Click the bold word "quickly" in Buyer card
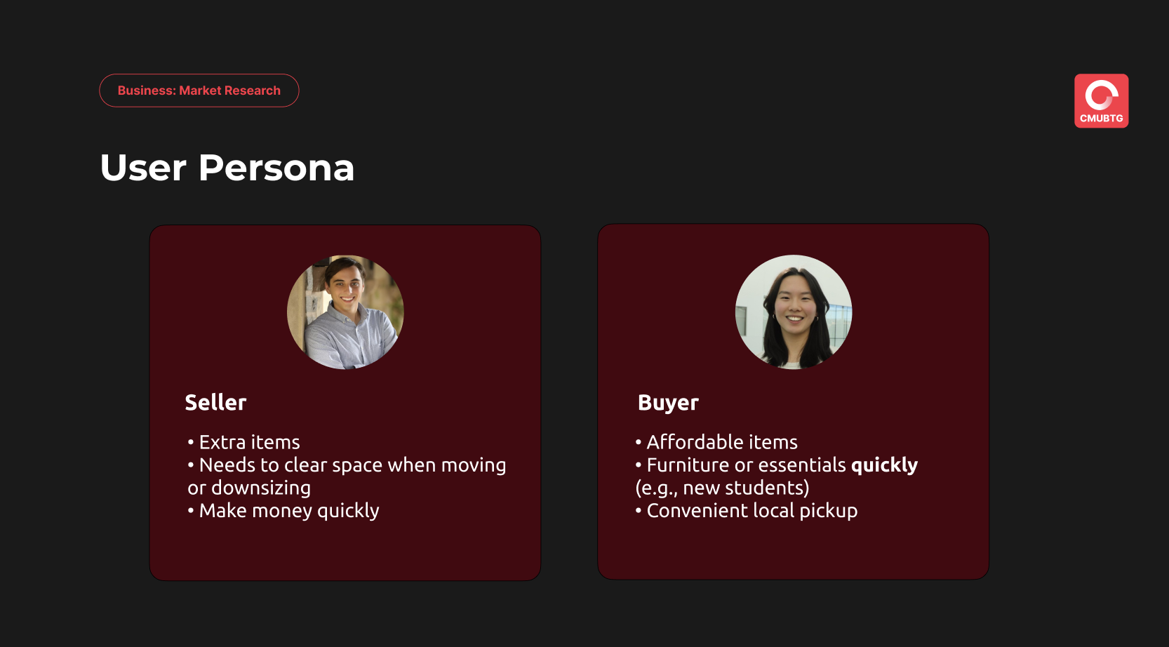 point(884,465)
